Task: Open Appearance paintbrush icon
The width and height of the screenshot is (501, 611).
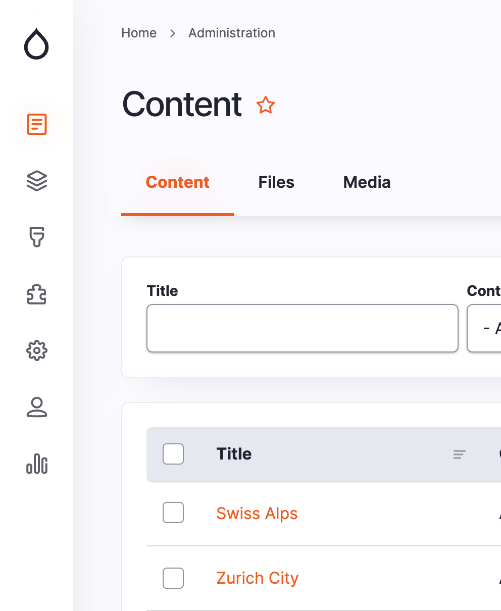Action: tap(37, 237)
